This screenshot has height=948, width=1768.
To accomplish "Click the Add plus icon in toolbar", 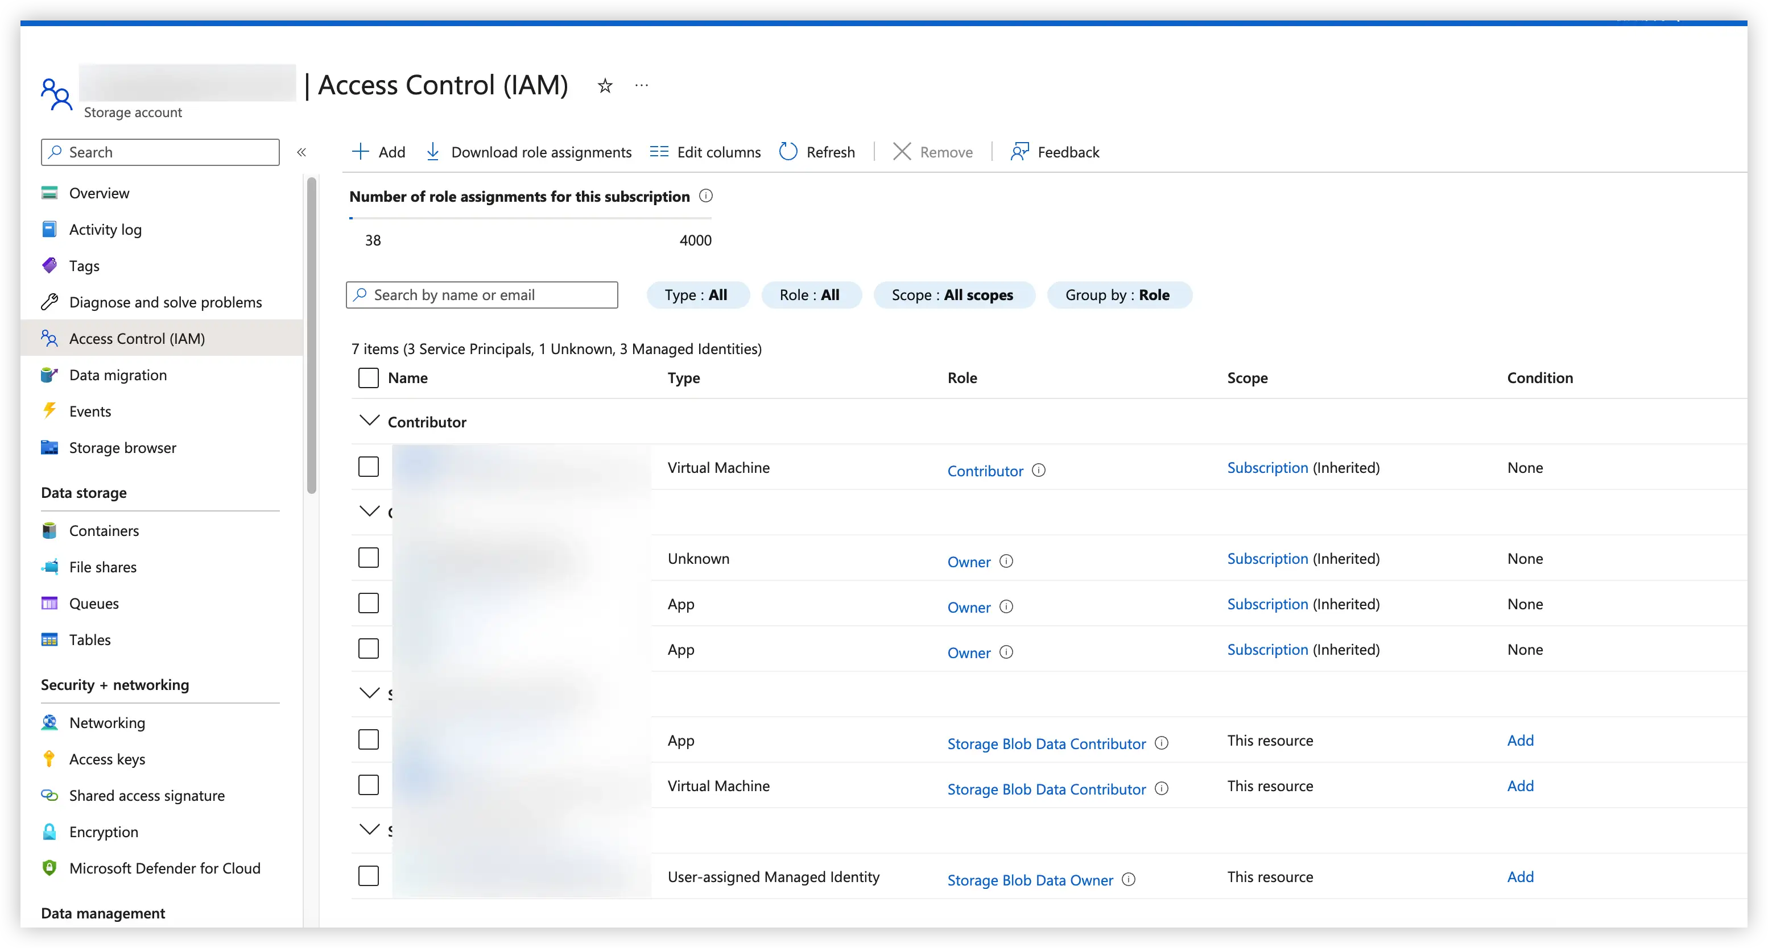I will tap(360, 152).
